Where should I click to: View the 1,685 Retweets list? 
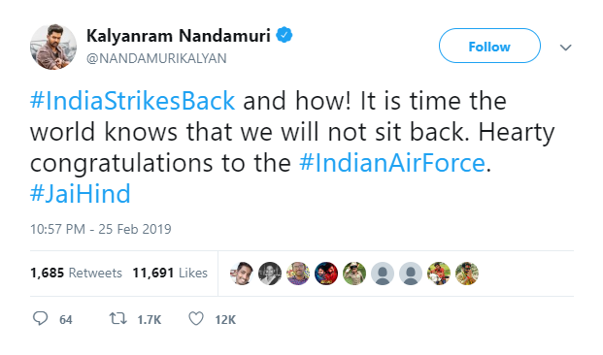pos(76,273)
